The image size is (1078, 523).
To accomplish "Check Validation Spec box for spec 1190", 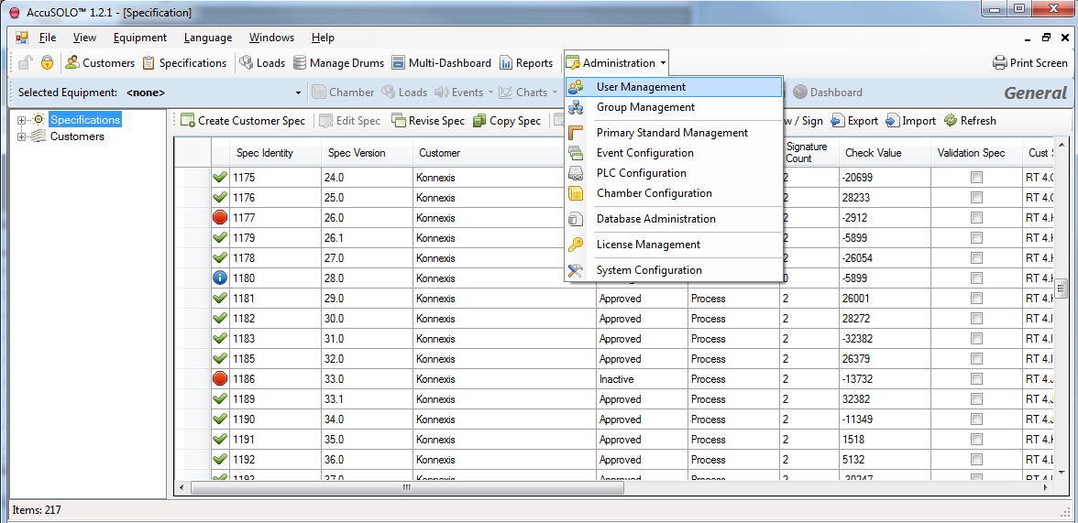I will (976, 419).
